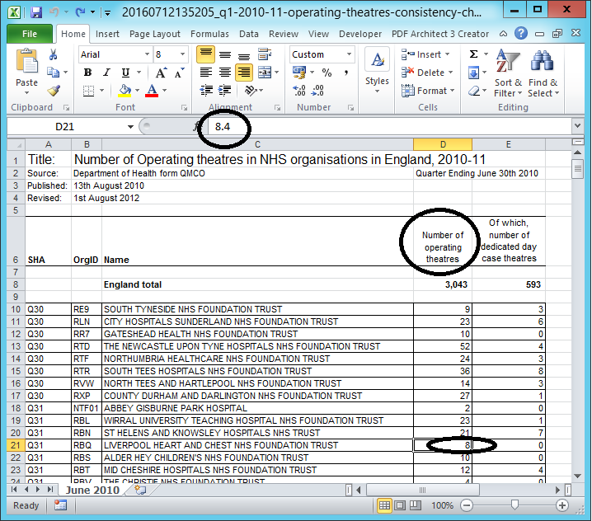The image size is (592, 521).
Task: Apply the yellow Fill Color
Action: coord(125,91)
